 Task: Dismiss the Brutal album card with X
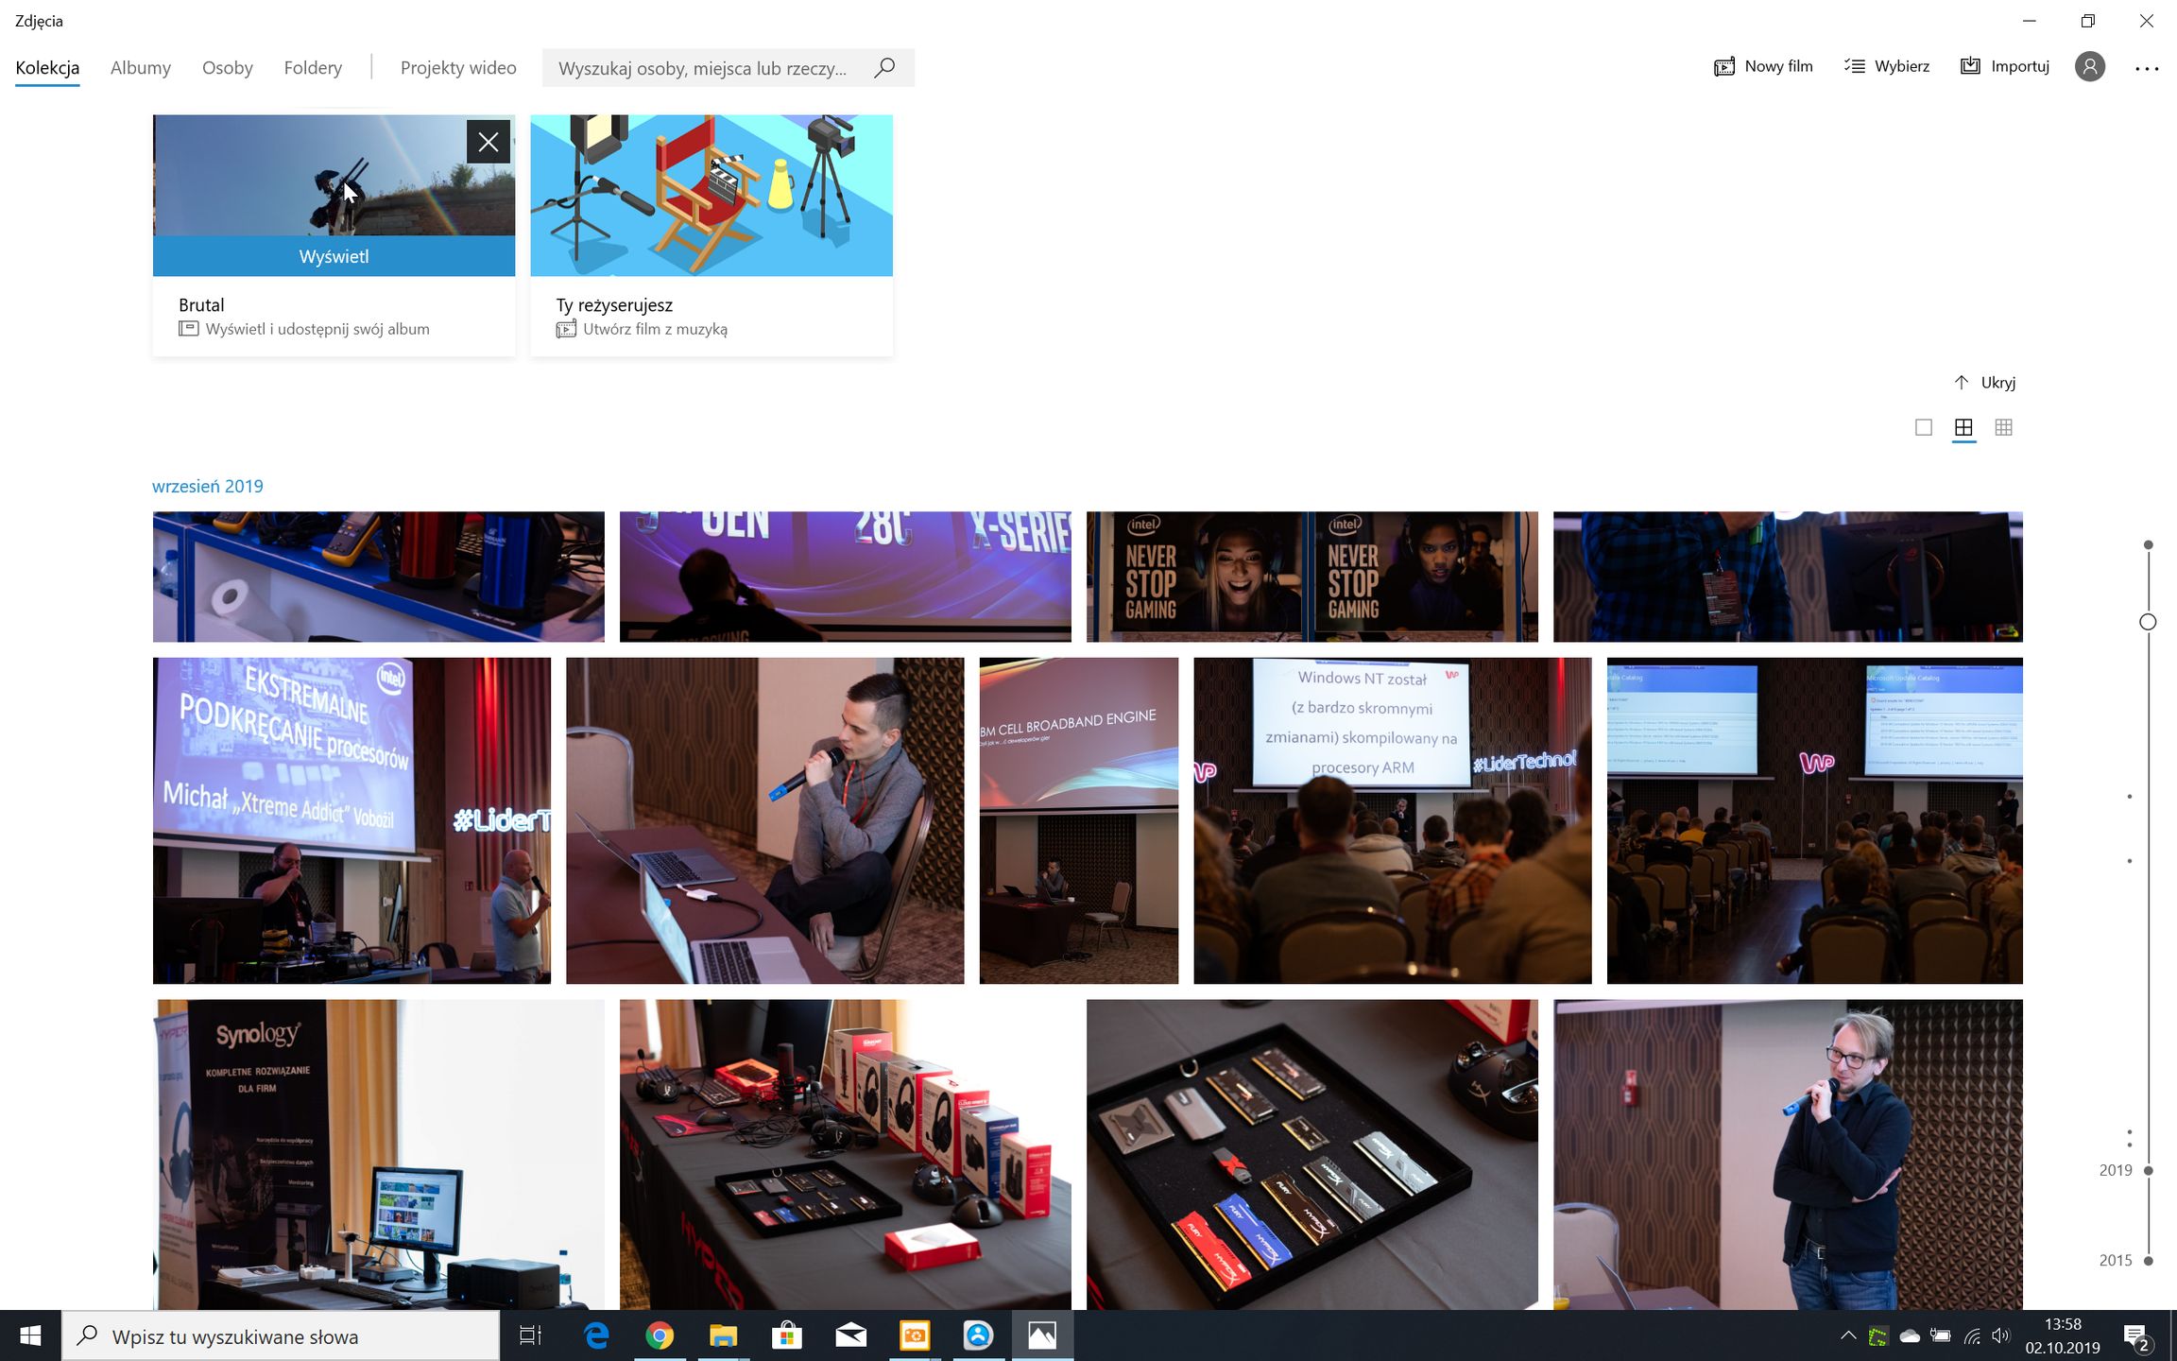pos(489,143)
